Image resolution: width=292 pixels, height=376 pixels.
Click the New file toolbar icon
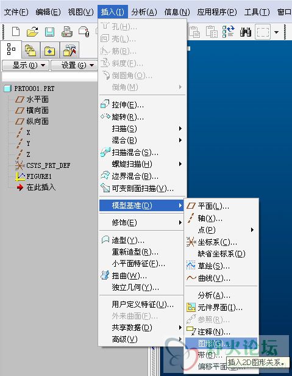[16, 32]
